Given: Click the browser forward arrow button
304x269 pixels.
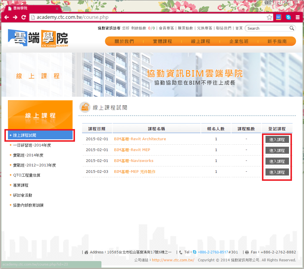Looking at the screenshot, I should click(x=15, y=17).
